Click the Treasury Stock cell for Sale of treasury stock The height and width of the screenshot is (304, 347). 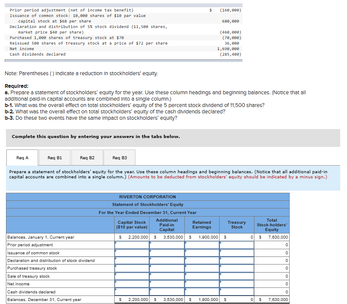238,276
